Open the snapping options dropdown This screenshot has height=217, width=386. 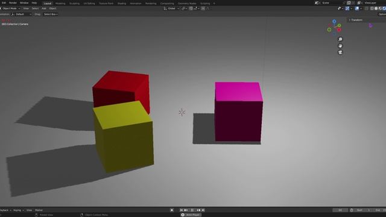click(197, 8)
